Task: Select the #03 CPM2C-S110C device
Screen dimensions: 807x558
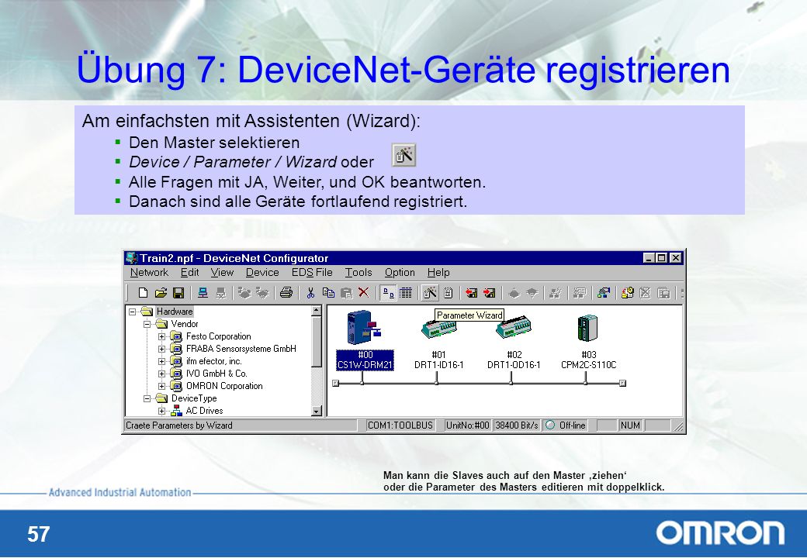Action: tap(588, 343)
